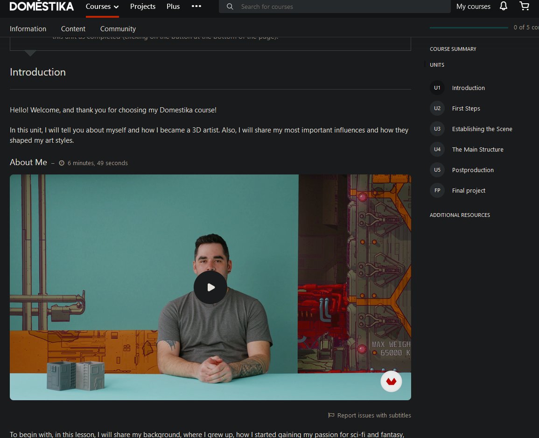The image size is (539, 438).
Task: Click the Introduction heading
Action: point(38,72)
